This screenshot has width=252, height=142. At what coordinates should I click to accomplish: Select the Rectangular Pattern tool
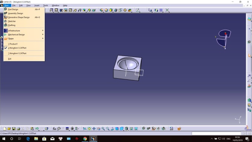161,10
